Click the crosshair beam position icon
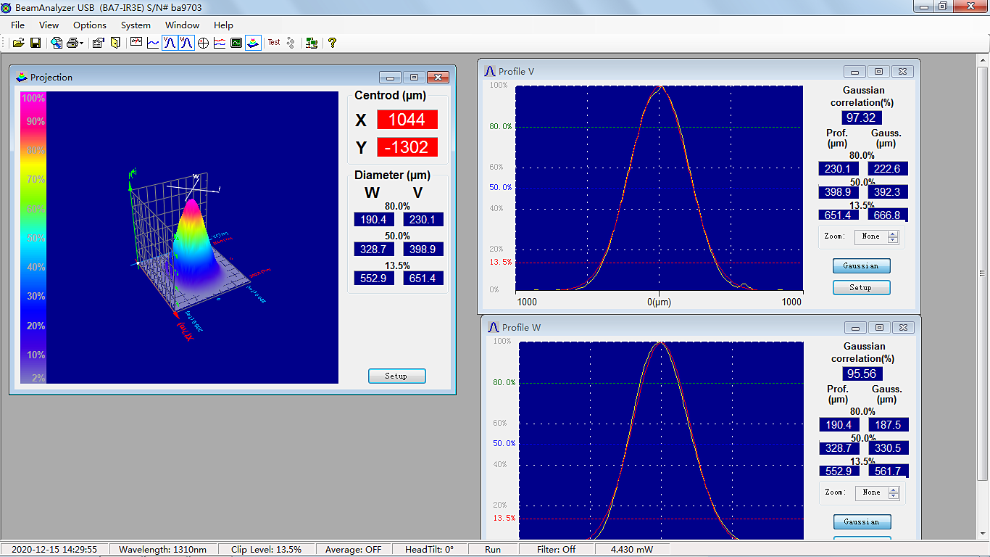The height and width of the screenshot is (557, 990). coord(203,43)
